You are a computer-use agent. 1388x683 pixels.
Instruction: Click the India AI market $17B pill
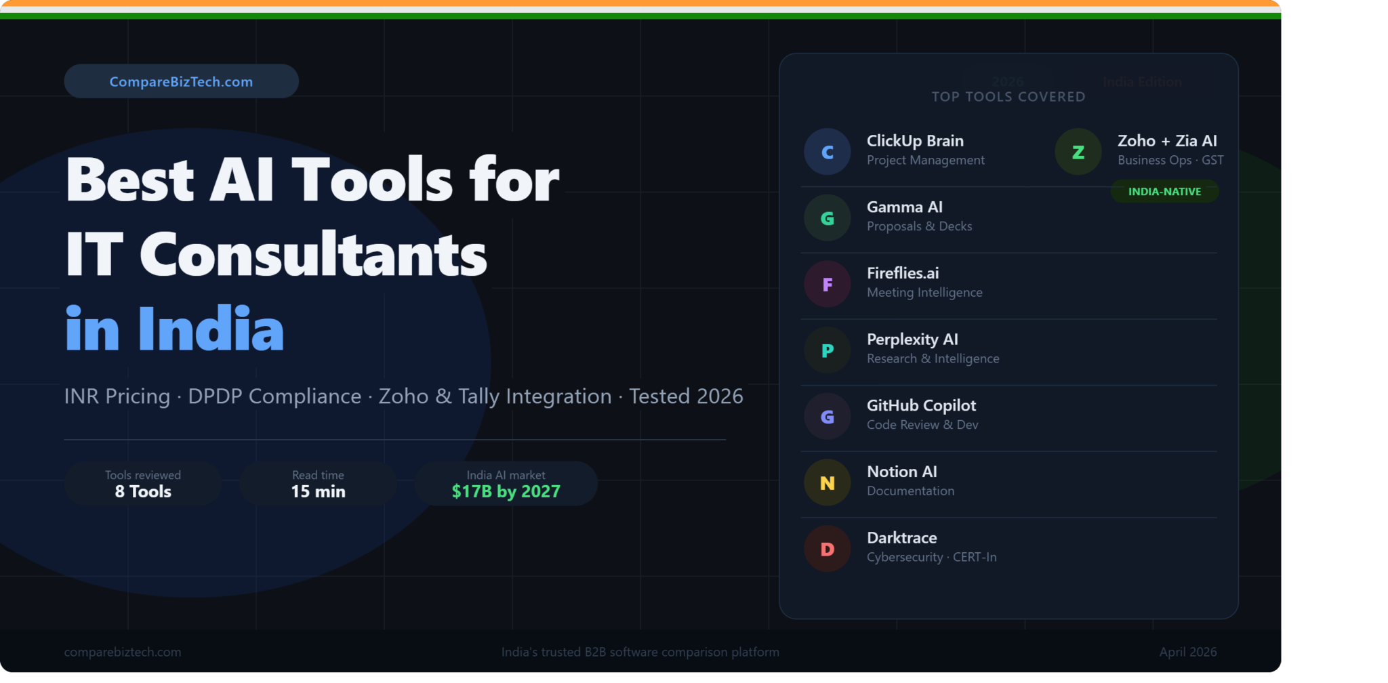tap(506, 484)
